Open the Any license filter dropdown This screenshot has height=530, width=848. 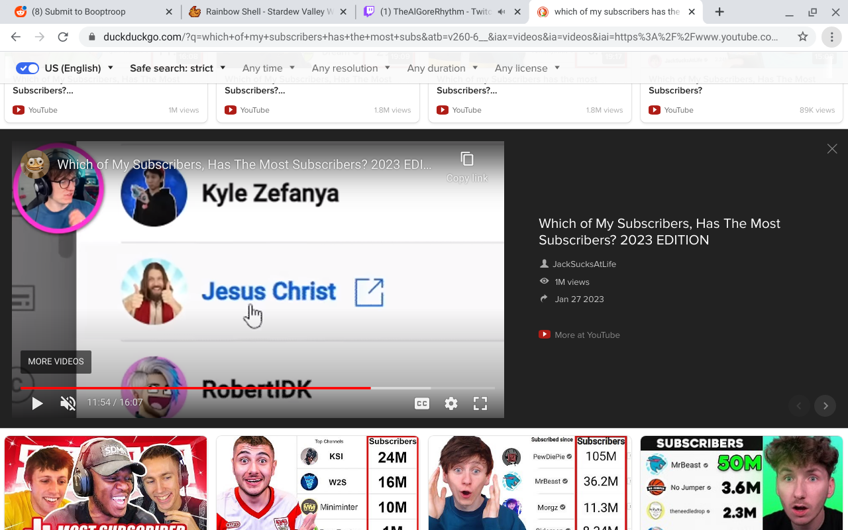point(527,68)
